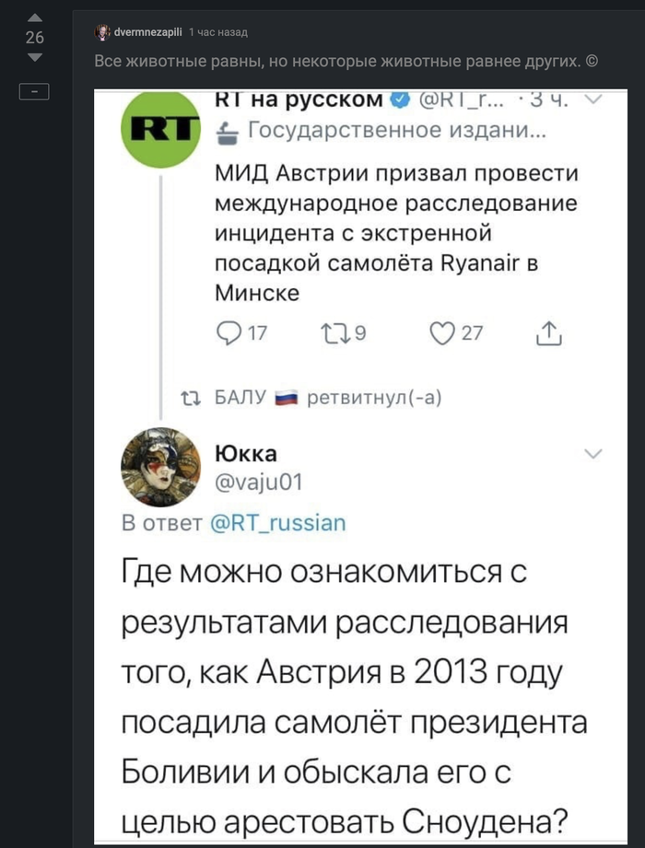Like the RT tweet with 27 hearts

tap(443, 333)
